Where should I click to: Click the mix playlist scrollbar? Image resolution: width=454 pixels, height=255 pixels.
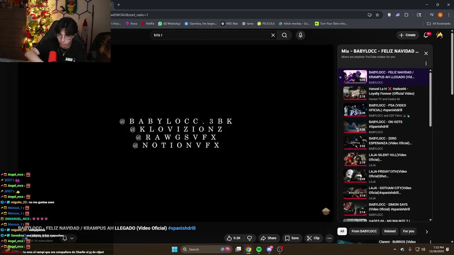coord(431,99)
